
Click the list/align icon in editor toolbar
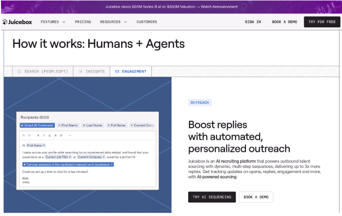[55, 135]
